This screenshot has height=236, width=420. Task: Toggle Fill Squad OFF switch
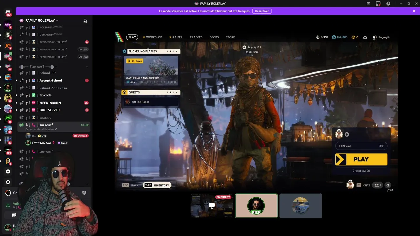click(x=361, y=146)
